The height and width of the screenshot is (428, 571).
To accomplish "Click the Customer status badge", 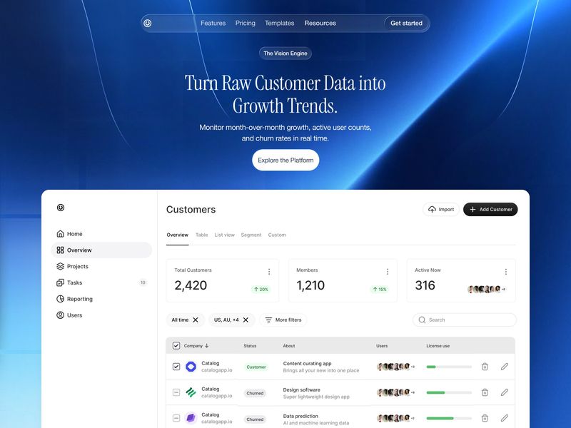I will coord(256,367).
